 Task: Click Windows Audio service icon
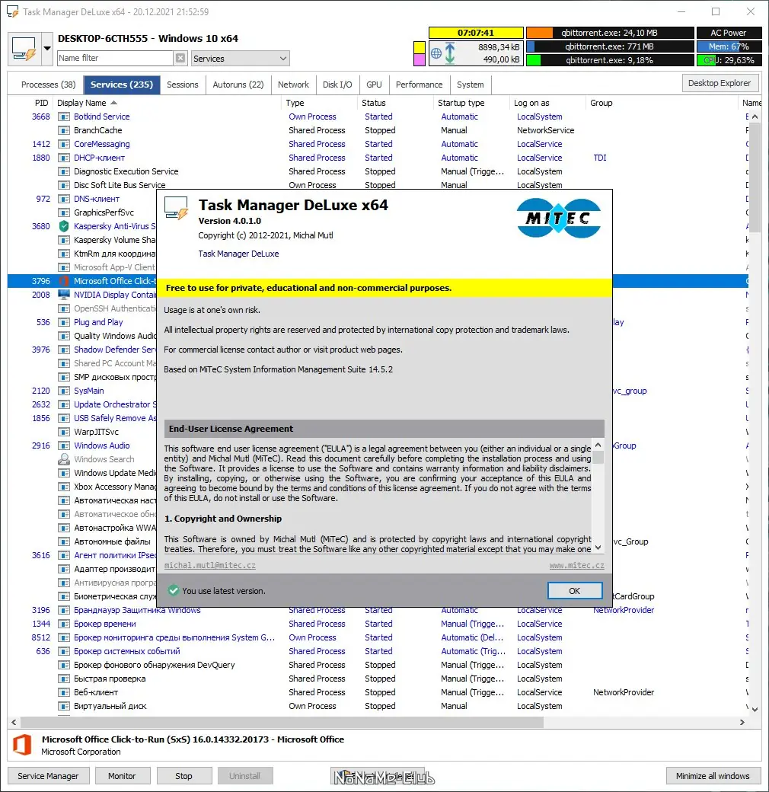click(x=64, y=445)
